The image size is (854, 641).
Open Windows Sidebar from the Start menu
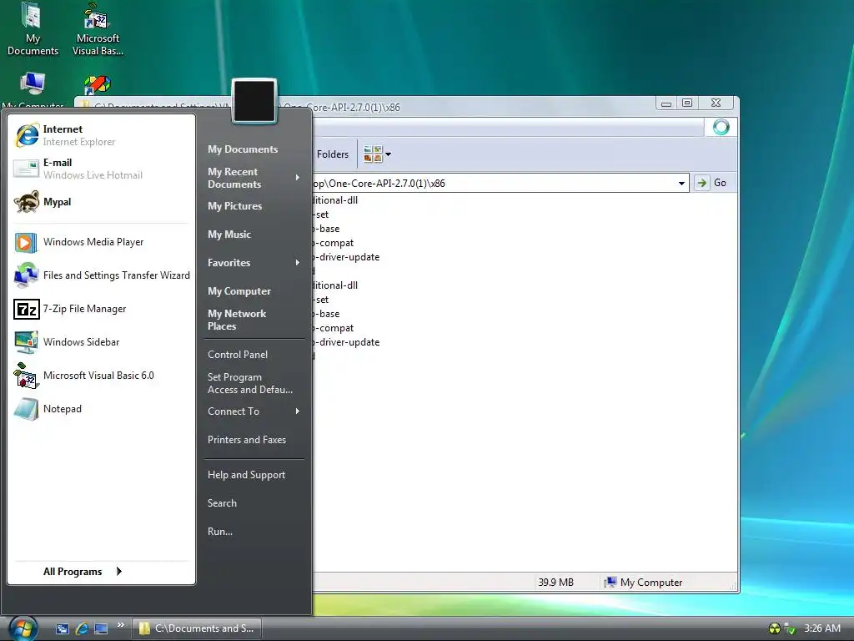101,341
